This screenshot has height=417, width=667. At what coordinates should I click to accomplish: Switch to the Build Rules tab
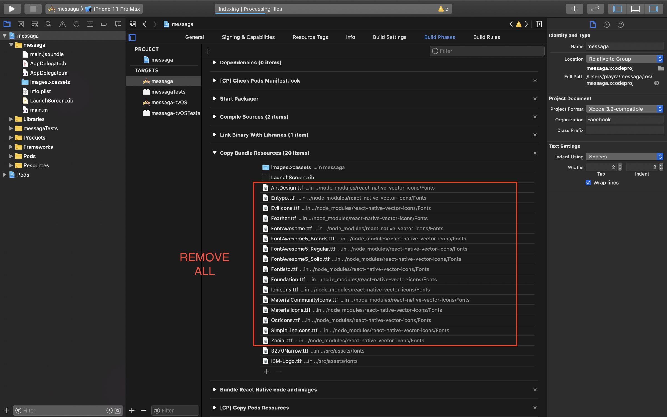487,37
